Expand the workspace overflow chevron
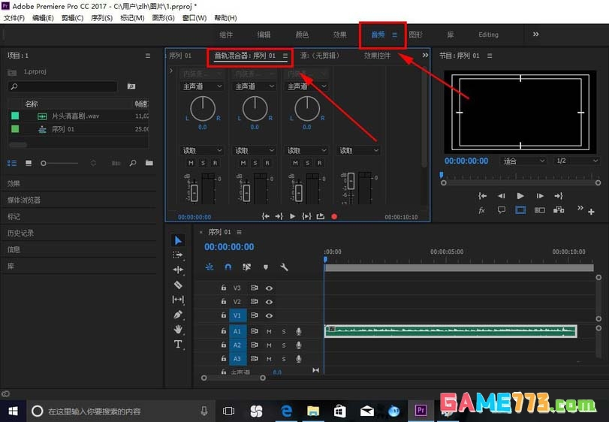The height and width of the screenshot is (422, 609). pos(535,34)
